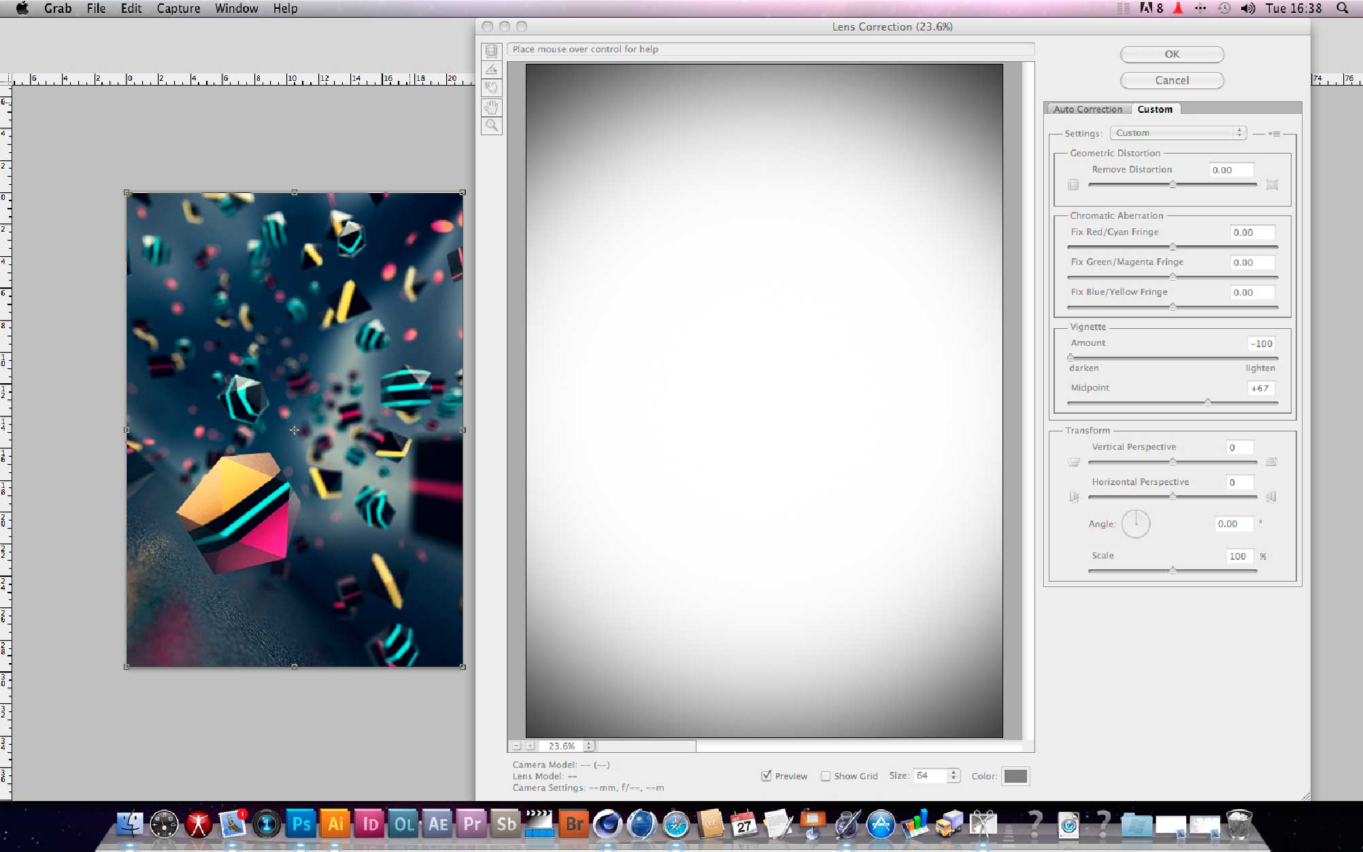Click the grid Color swatch
This screenshot has height=852, width=1363.
click(x=1015, y=776)
